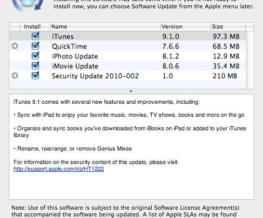Uncheck the iTunes install checkbox
263x218 pixels.
coord(35,36)
